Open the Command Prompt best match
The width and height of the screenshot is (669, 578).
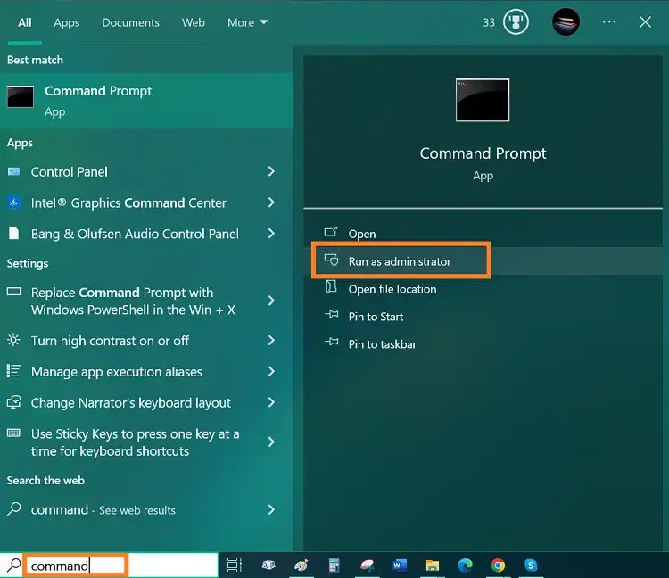pyautogui.click(x=146, y=101)
